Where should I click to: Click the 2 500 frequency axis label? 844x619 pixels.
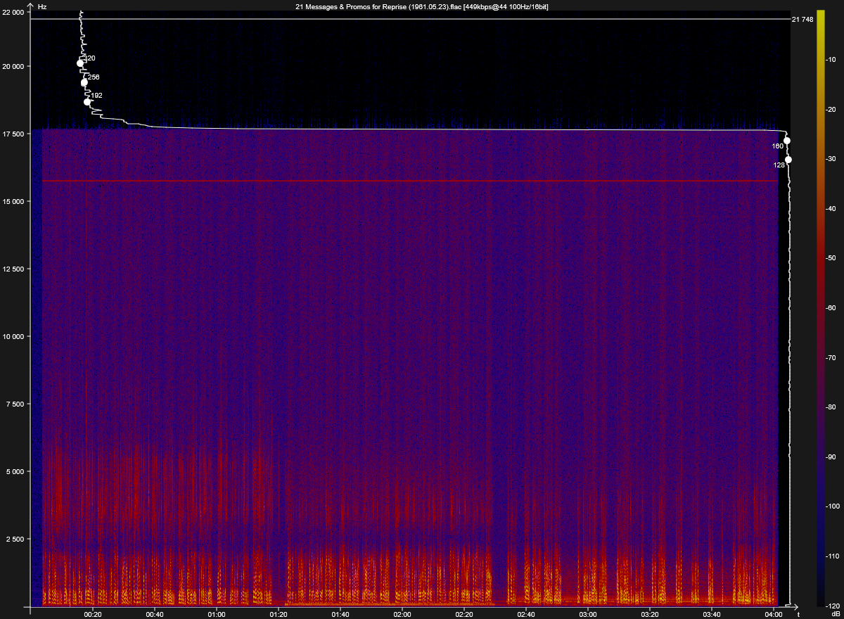(17, 539)
